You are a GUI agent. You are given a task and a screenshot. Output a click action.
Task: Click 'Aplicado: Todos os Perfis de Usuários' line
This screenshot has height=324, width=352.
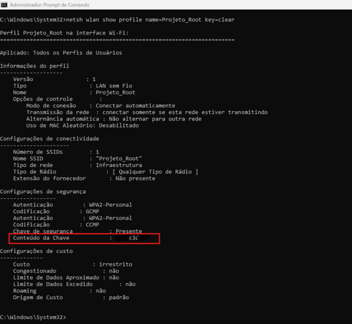point(61,53)
